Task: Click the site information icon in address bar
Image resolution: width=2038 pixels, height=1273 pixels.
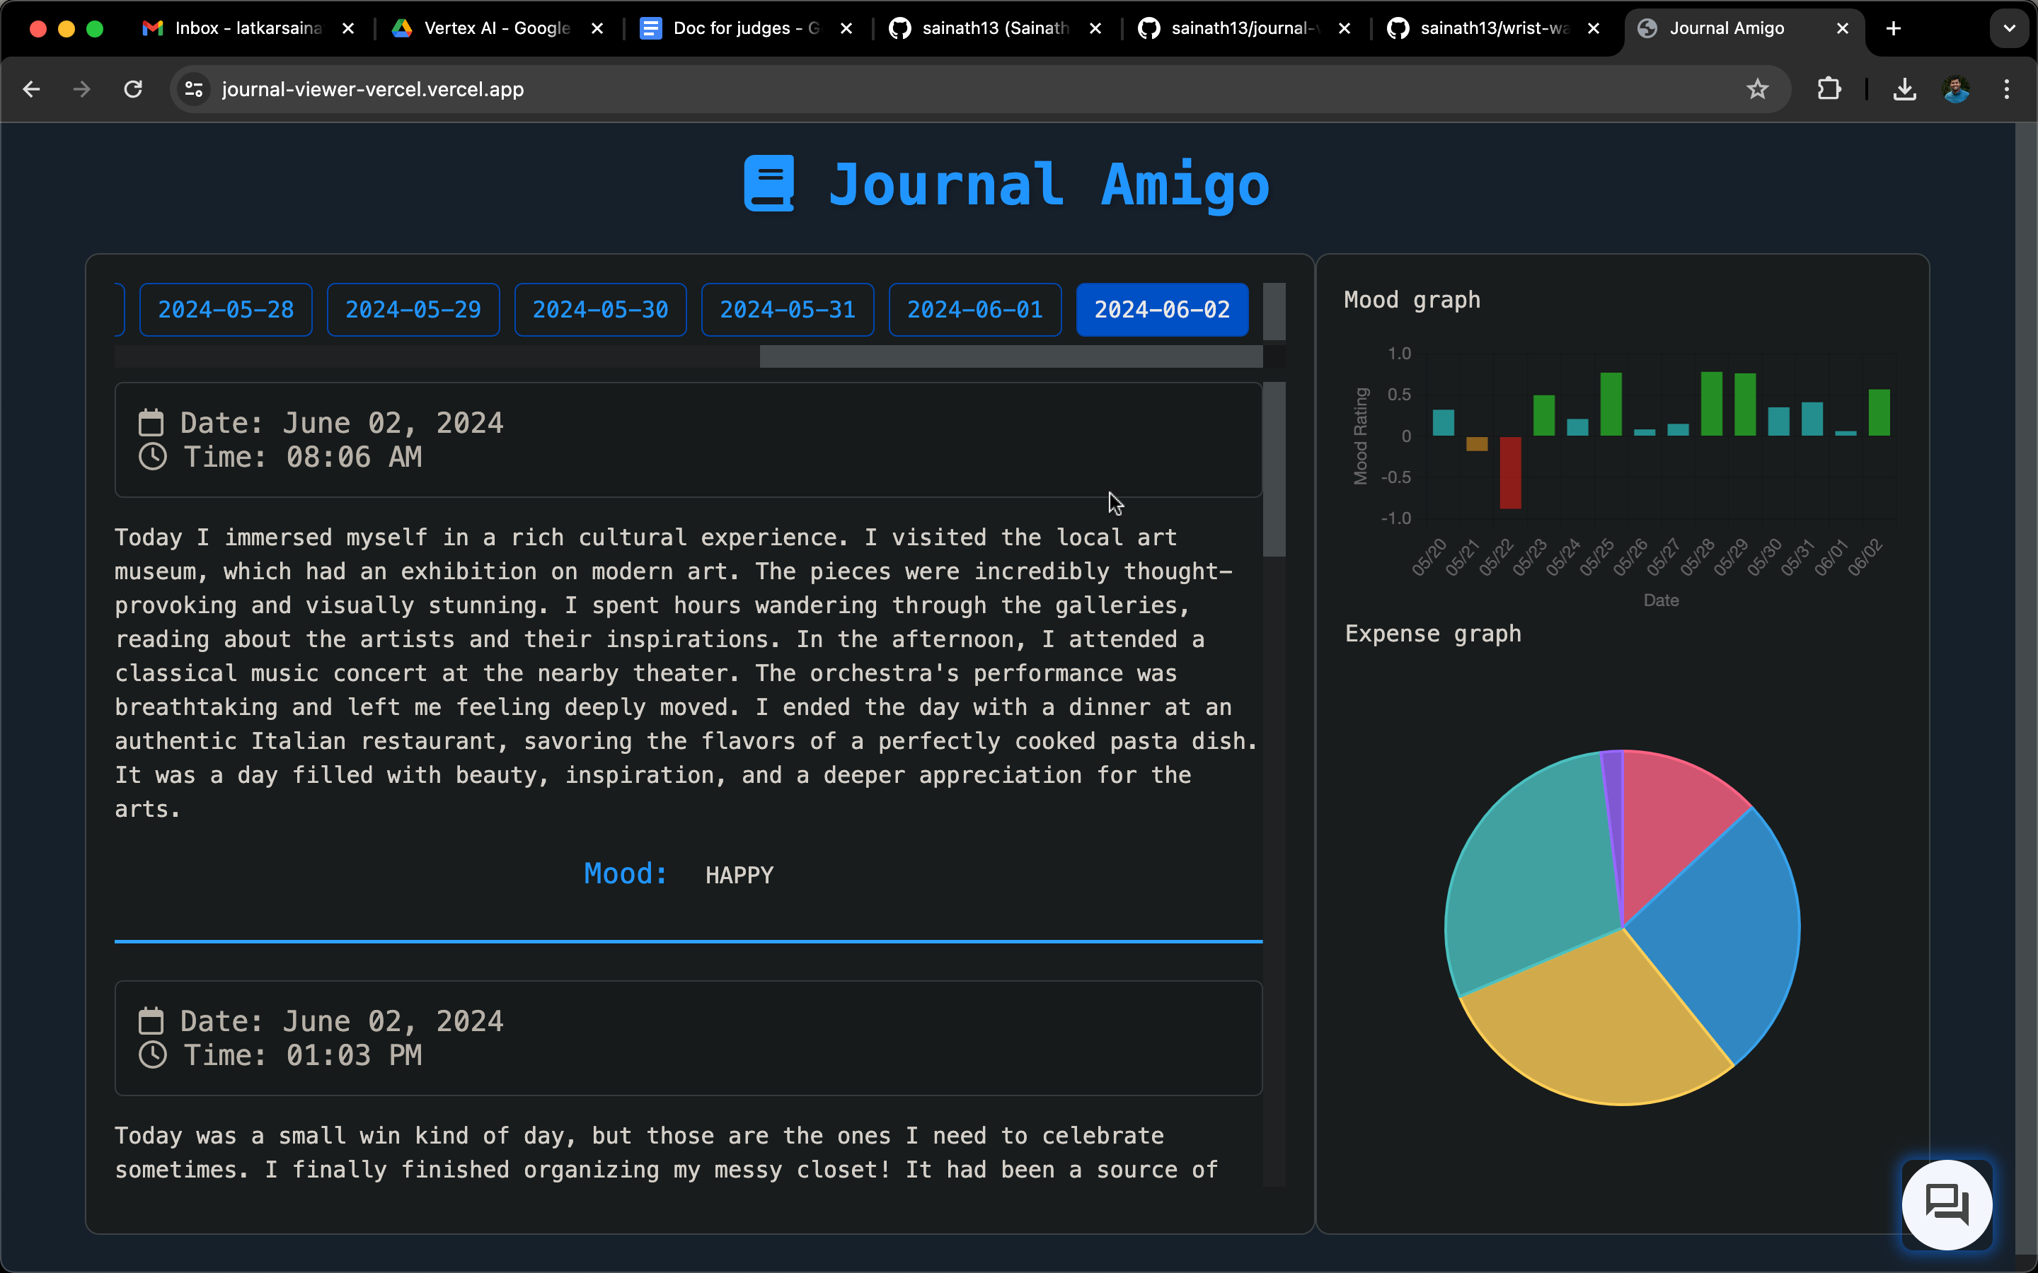Action: pyautogui.click(x=194, y=89)
